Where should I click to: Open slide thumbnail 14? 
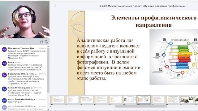coord(57,100)
